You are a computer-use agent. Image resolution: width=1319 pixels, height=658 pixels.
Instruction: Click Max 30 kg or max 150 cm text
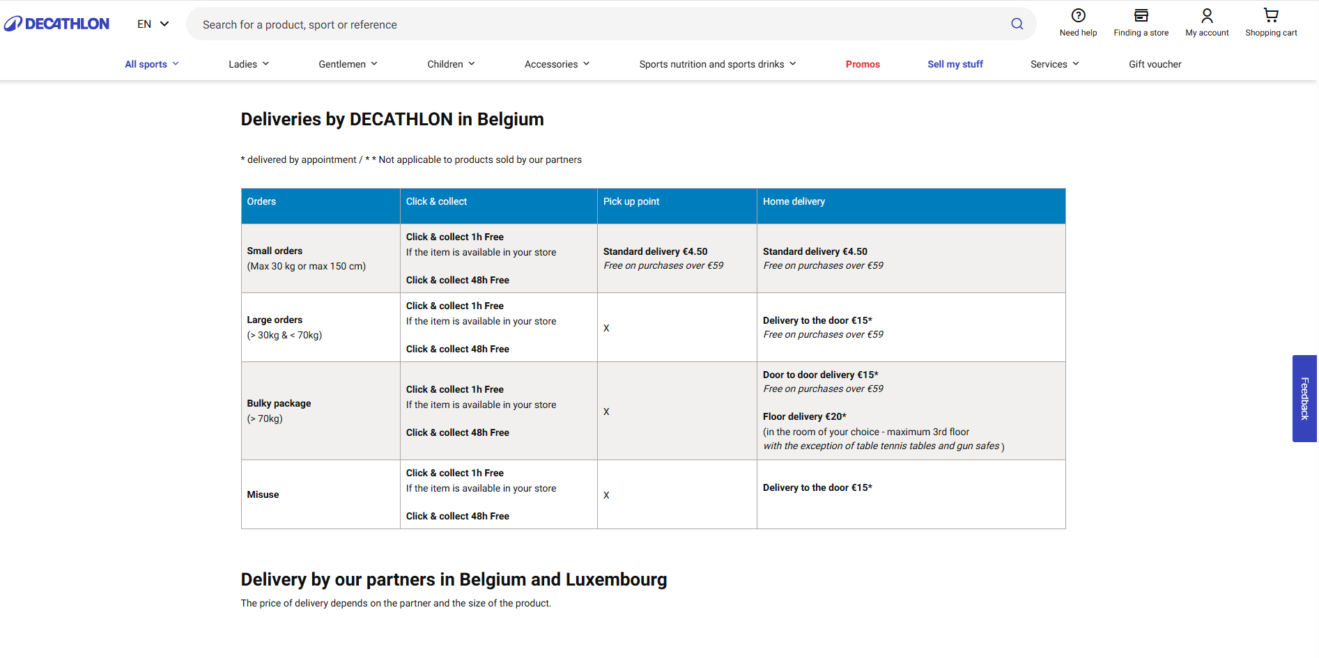(307, 266)
